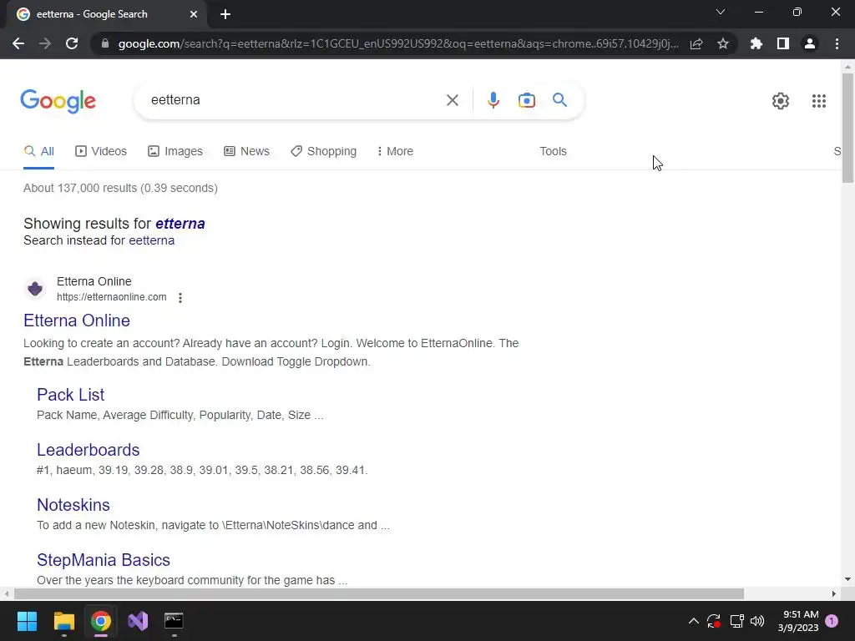Open the tab search chevron
The image size is (855, 641).
[x=721, y=12]
